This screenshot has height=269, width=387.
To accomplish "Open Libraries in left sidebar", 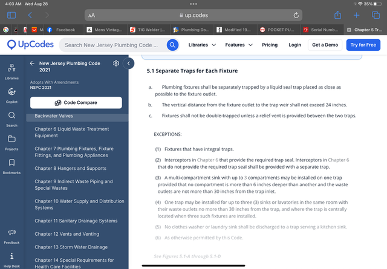I will pyautogui.click(x=11, y=71).
